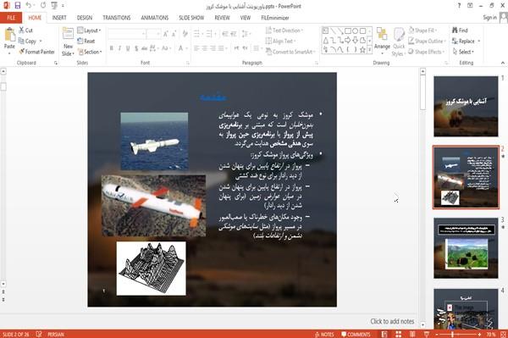Open the Align Text dropdown
Image resolution: width=508 pixels, height=338 pixels.
(280, 42)
